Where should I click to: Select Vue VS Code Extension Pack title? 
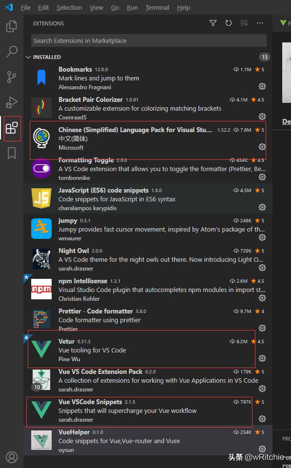pos(100,371)
